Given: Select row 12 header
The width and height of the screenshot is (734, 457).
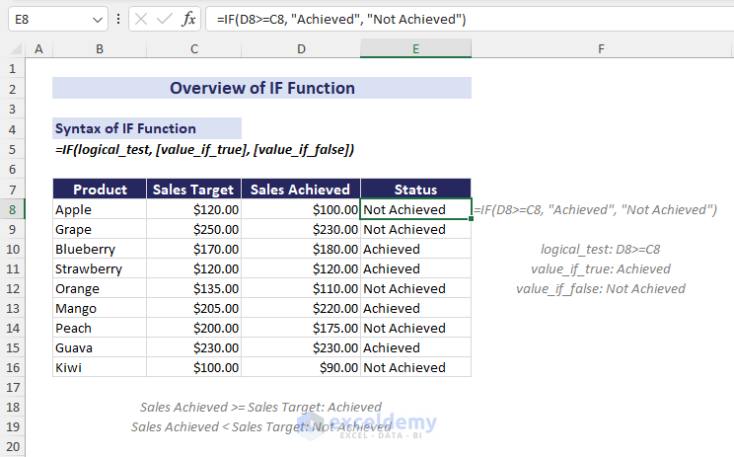Looking at the screenshot, I should point(12,288).
